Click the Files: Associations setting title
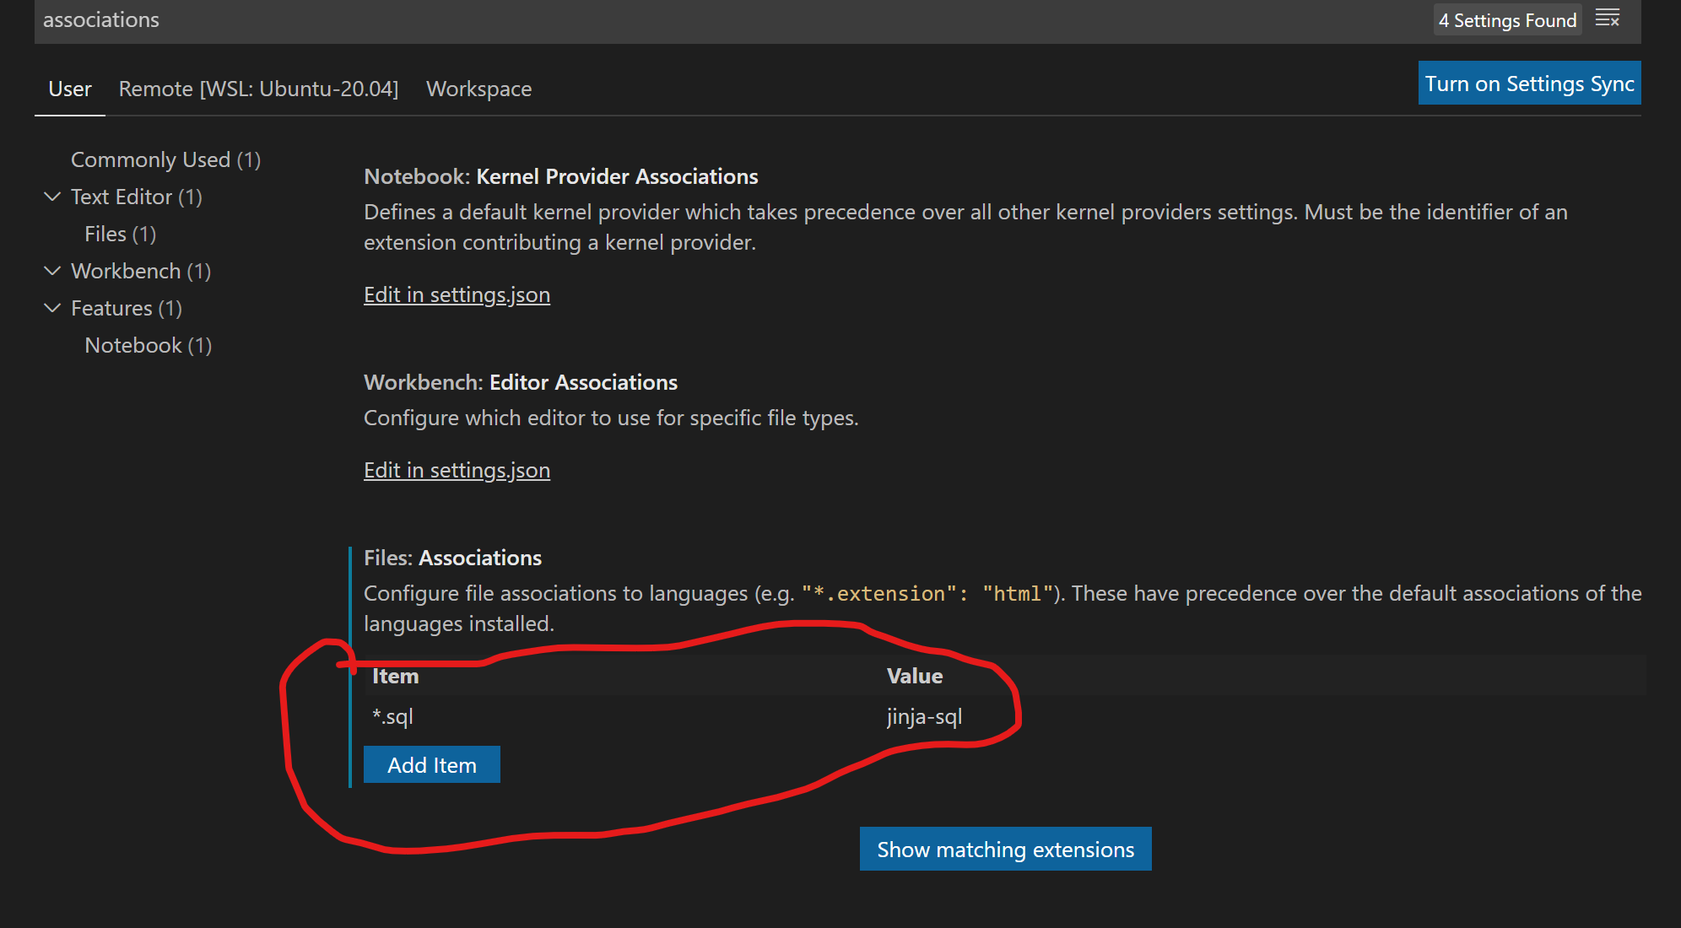This screenshot has width=1681, height=928. pyautogui.click(x=453, y=558)
